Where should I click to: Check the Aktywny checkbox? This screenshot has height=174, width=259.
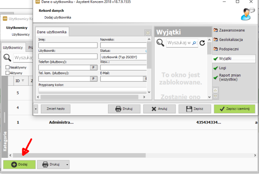tap(7, 73)
